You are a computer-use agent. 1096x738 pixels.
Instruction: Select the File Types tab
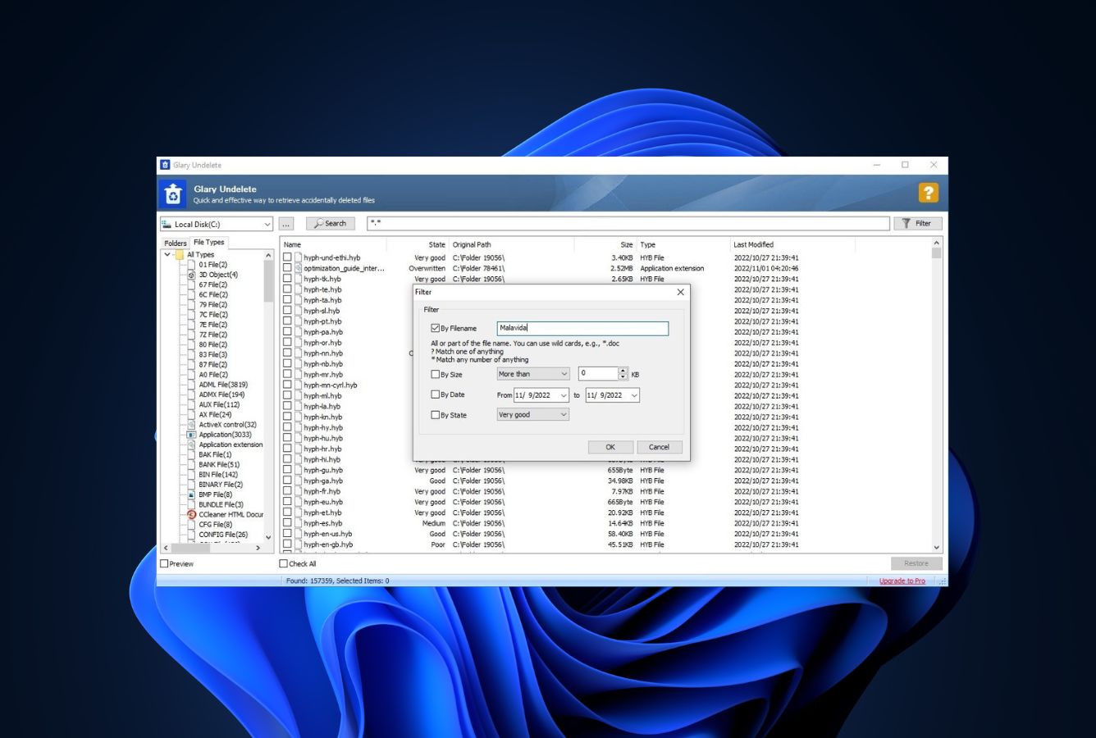pyautogui.click(x=208, y=242)
